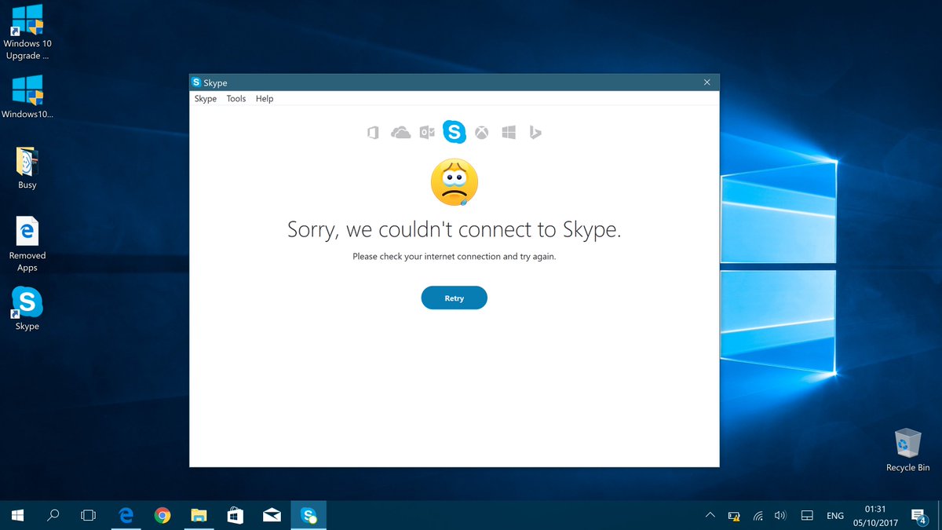Open Microsoft Store from taskbar
Viewport: 942px width, 530px height.
(235, 515)
